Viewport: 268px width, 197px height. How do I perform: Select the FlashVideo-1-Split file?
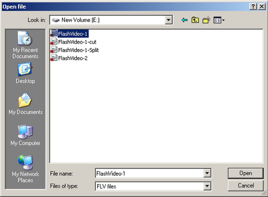[x=78, y=50]
